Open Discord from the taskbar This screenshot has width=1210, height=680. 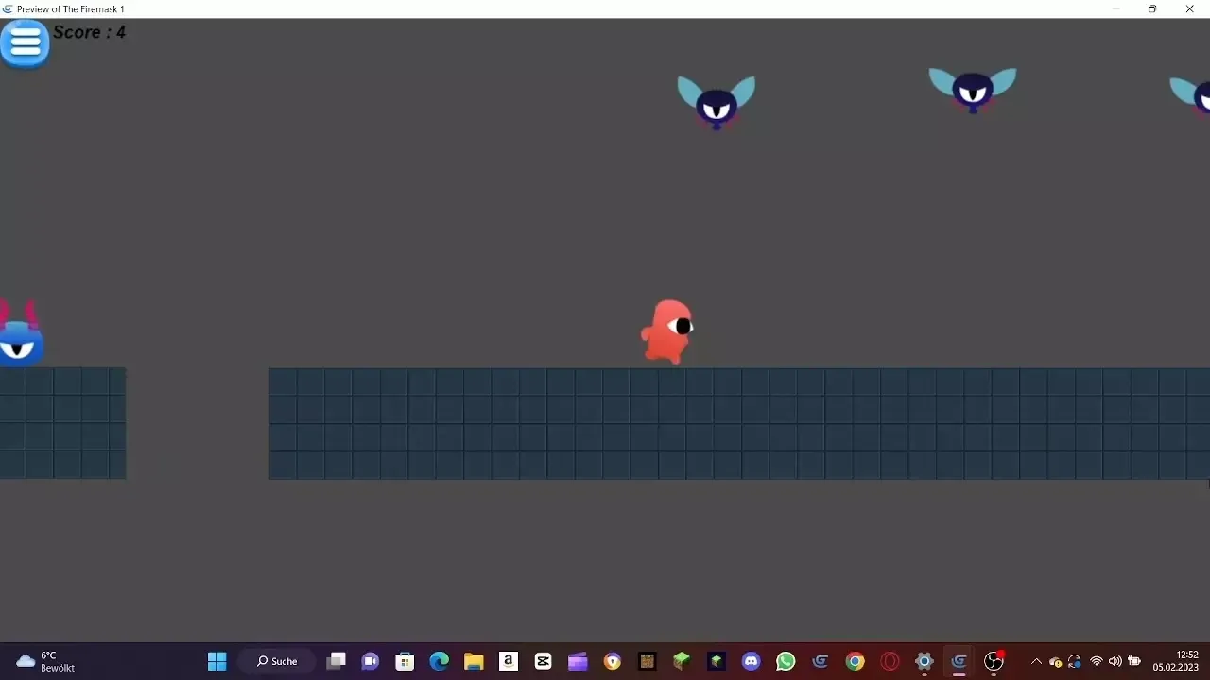coord(751,661)
